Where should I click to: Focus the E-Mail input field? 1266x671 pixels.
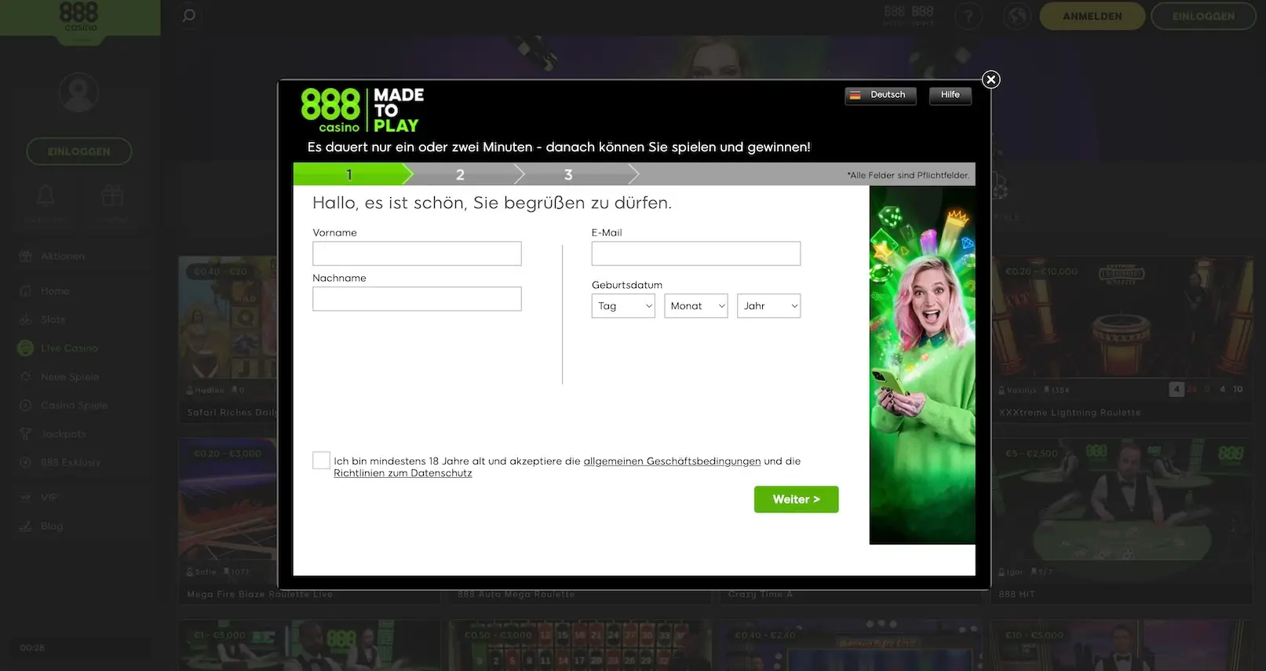[x=695, y=253]
